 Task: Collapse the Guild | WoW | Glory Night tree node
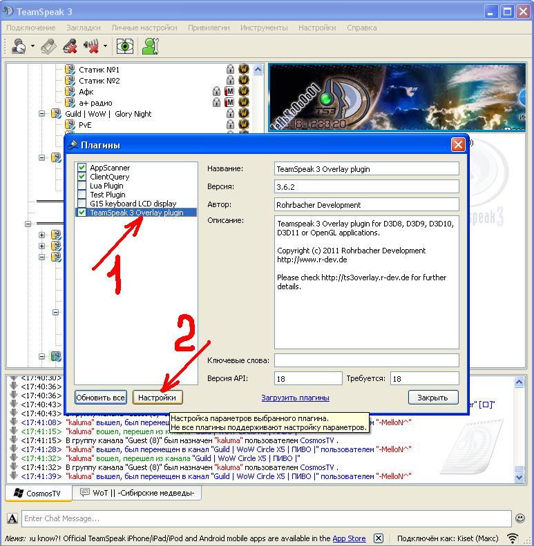tap(42, 113)
